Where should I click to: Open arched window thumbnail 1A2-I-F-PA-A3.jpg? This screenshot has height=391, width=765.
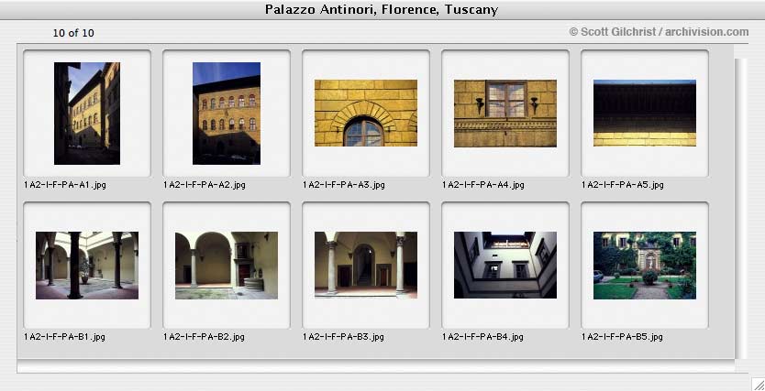coord(366,113)
